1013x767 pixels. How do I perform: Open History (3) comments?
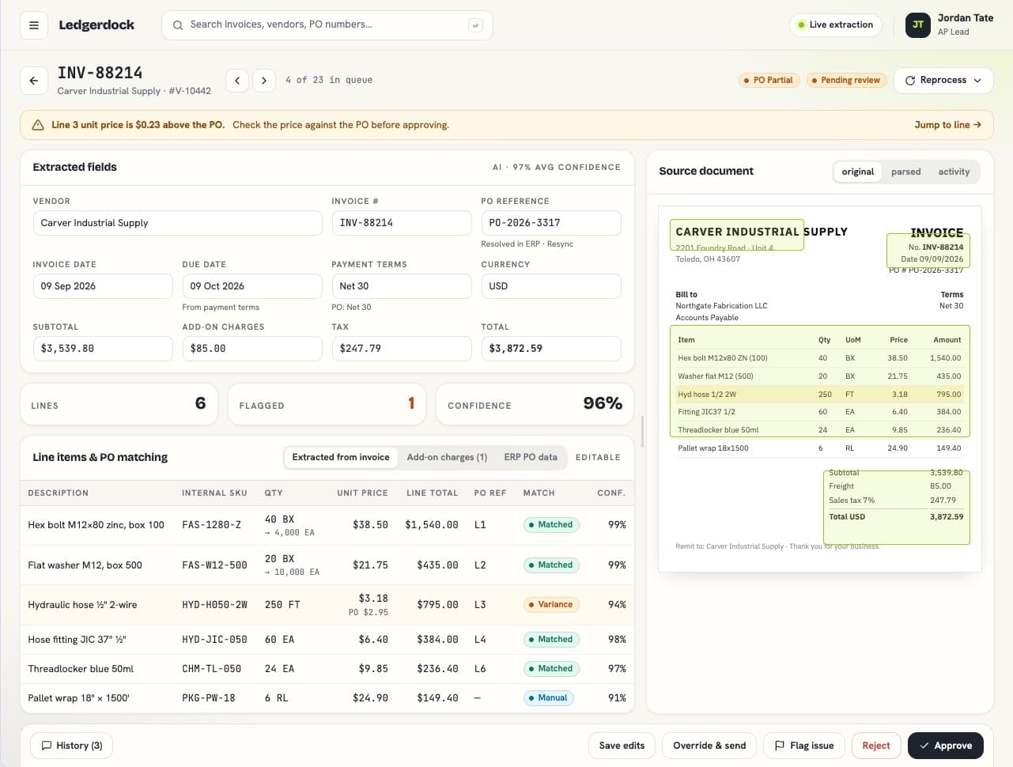(x=72, y=746)
